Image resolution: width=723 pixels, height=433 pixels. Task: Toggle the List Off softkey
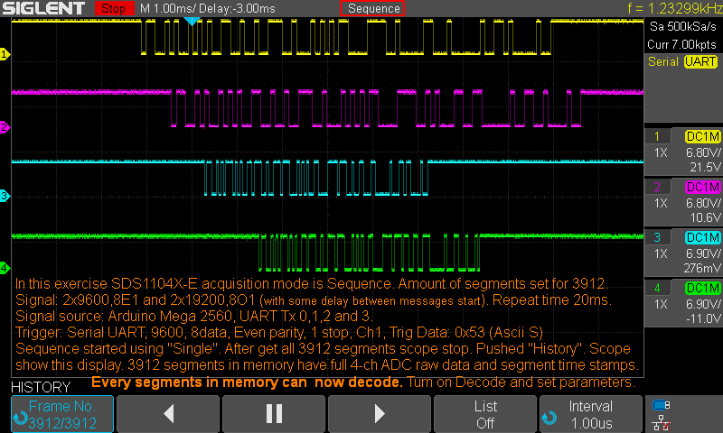click(485, 414)
